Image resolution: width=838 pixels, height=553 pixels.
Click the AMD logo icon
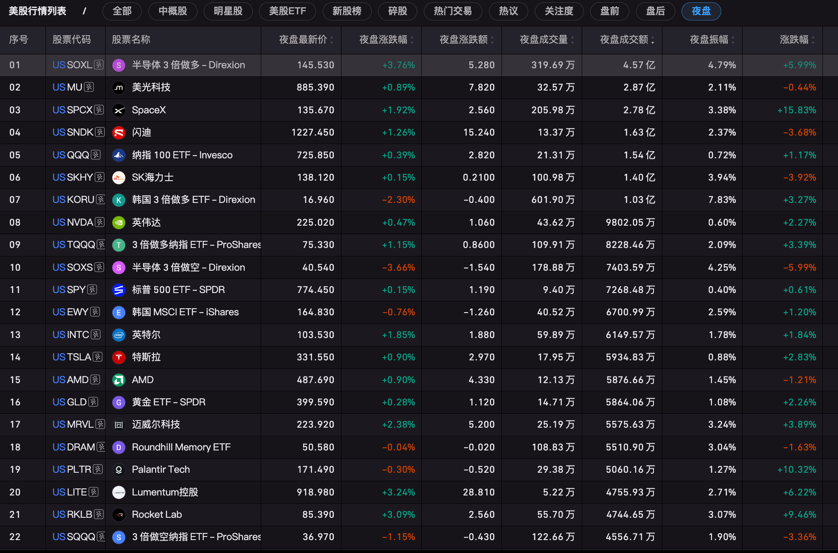pyautogui.click(x=119, y=380)
